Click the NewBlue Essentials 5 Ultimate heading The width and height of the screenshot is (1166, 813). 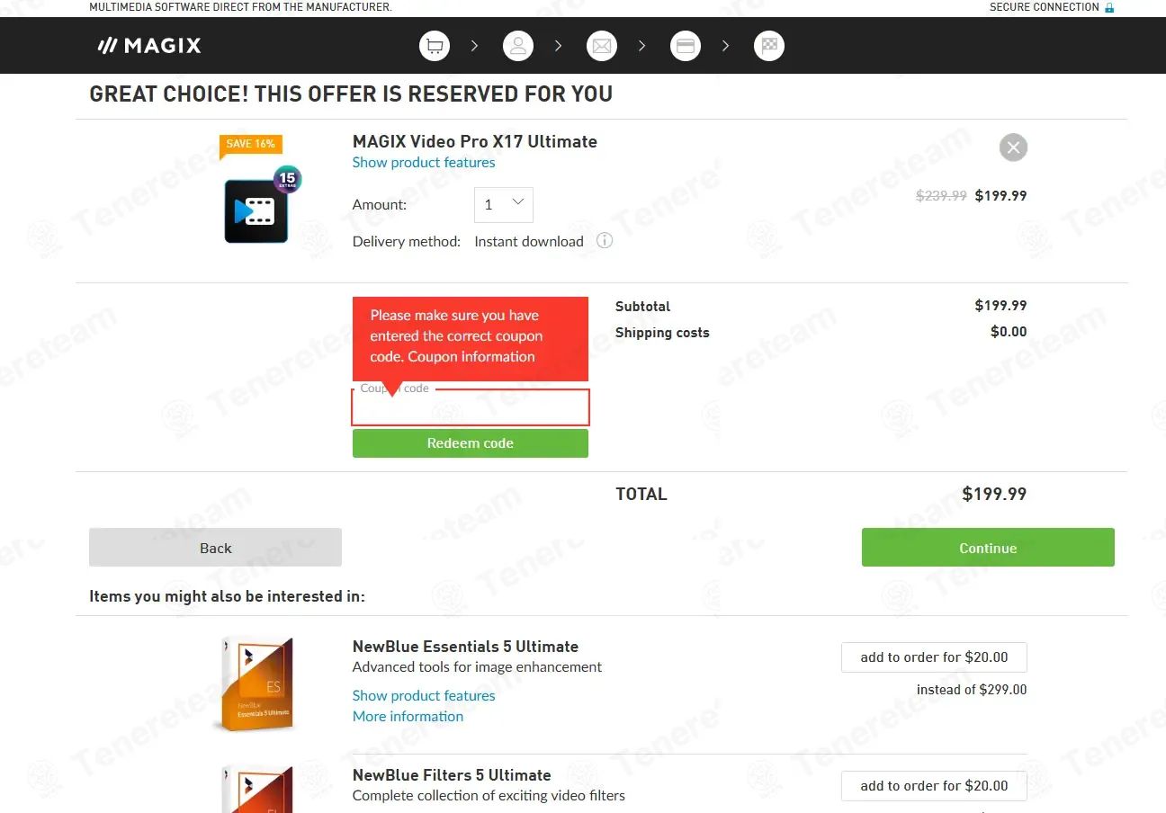point(465,647)
